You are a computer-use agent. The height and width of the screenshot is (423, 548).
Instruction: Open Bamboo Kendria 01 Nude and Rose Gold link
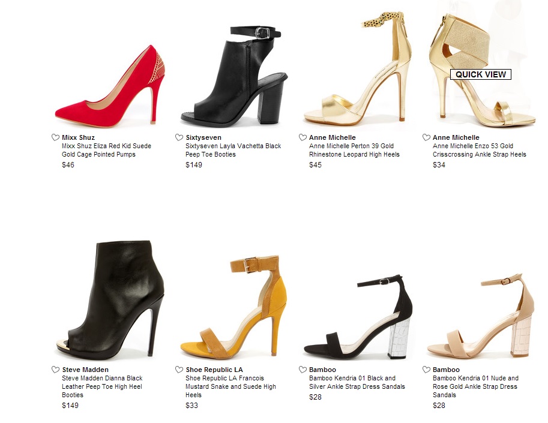click(475, 386)
